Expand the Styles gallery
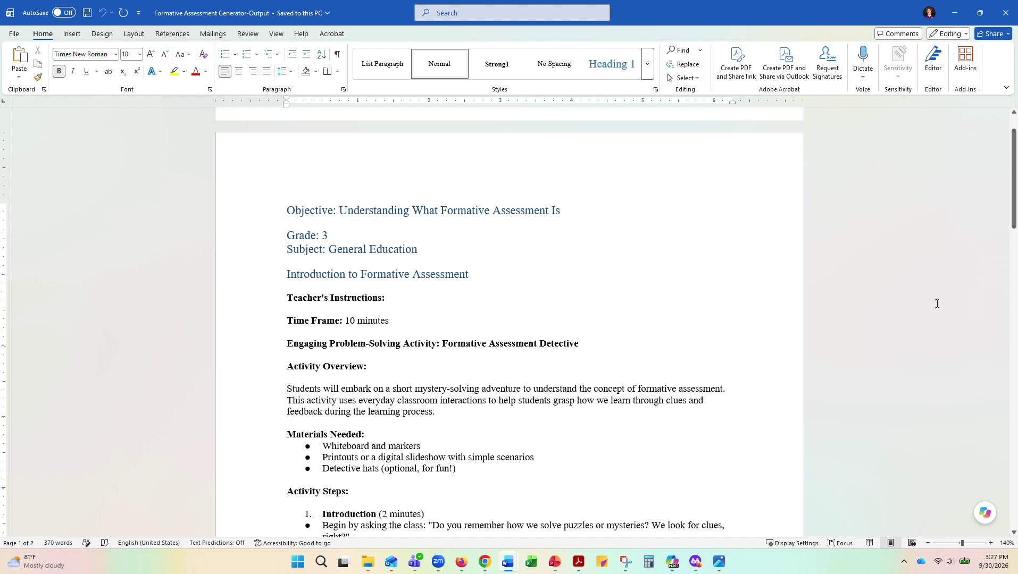This screenshot has width=1018, height=574. click(647, 64)
